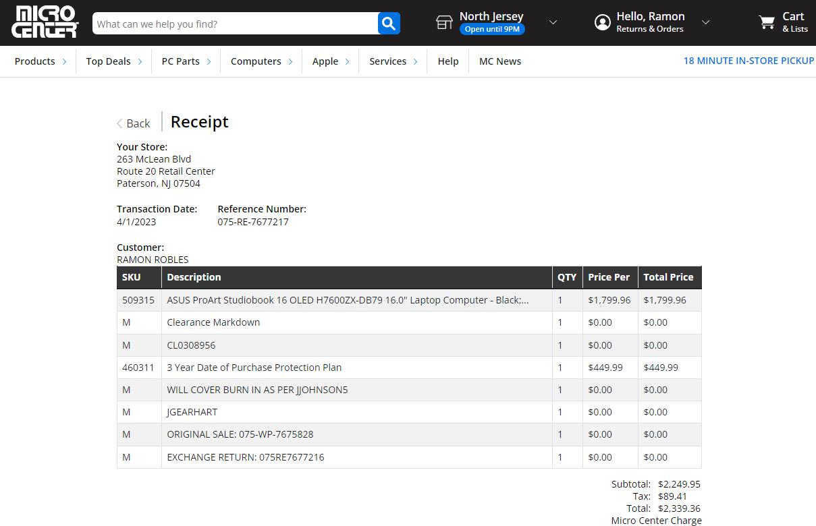
Task: Click the store building icon
Action: [444, 22]
